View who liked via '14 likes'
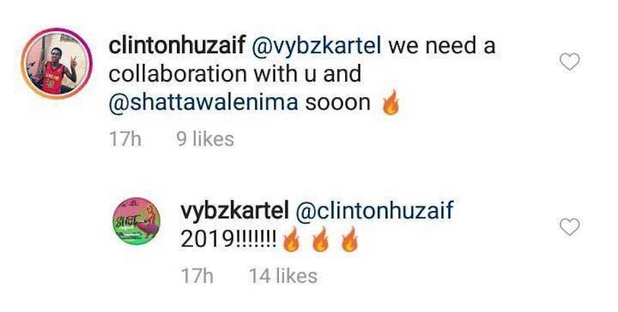618x312 pixels. pyautogui.click(x=283, y=276)
